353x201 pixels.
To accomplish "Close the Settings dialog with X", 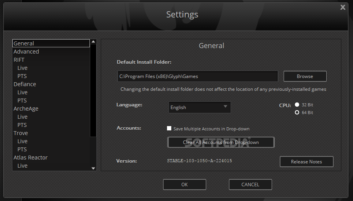I will (x=343, y=7).
